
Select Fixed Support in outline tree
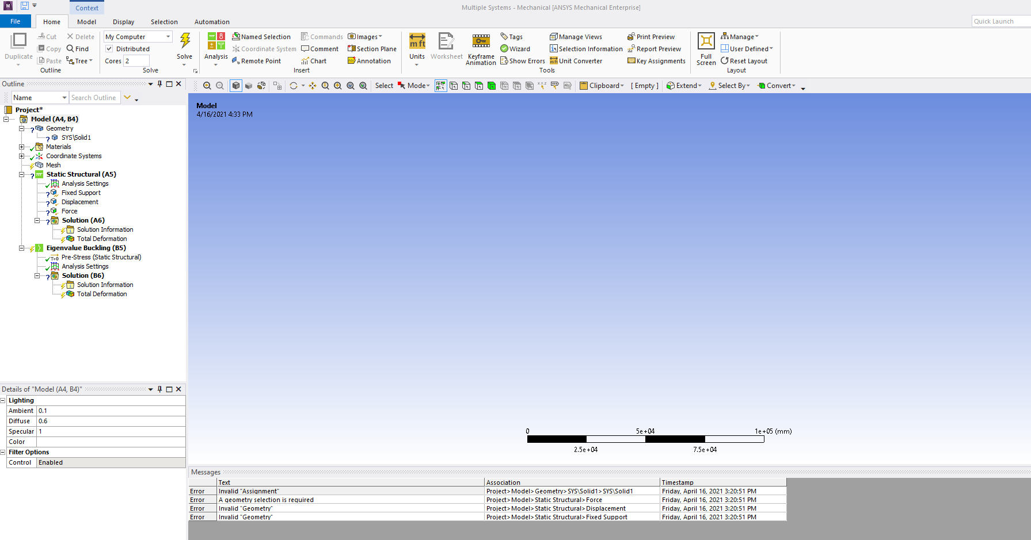click(x=81, y=193)
